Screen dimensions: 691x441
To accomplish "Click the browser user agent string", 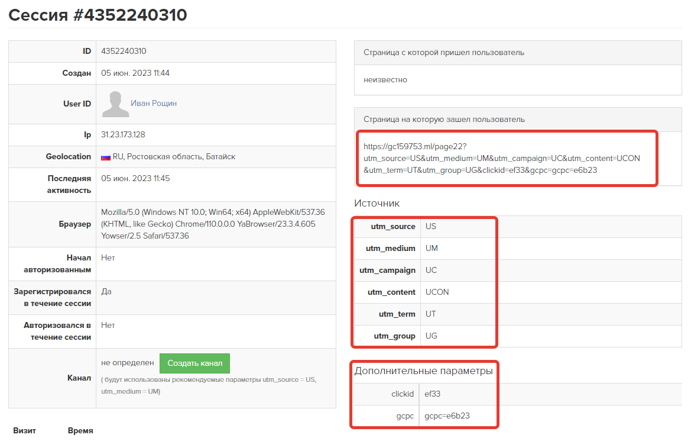I will 213,224.
